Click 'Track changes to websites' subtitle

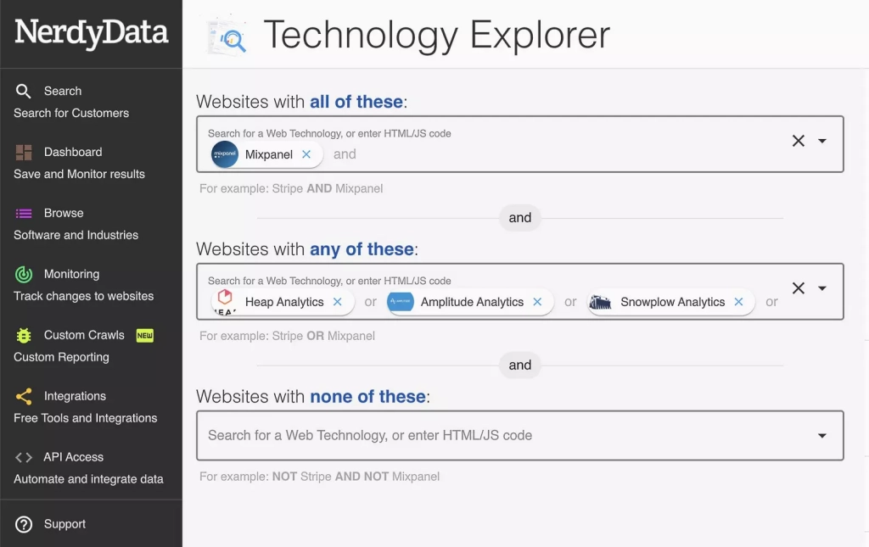click(84, 296)
